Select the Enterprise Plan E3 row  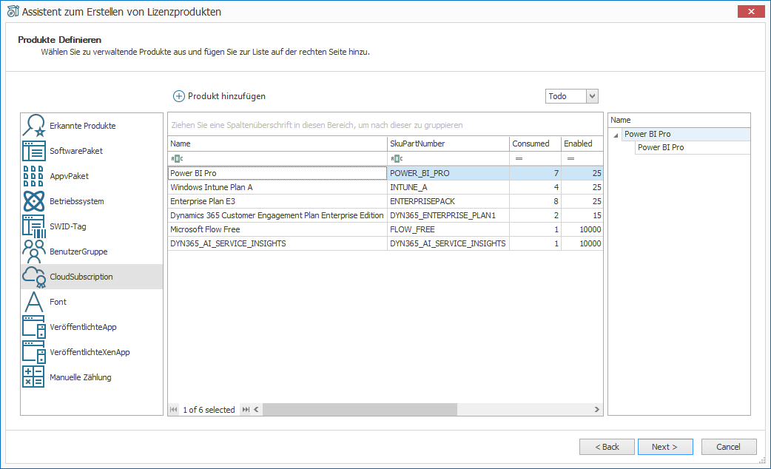coord(385,201)
